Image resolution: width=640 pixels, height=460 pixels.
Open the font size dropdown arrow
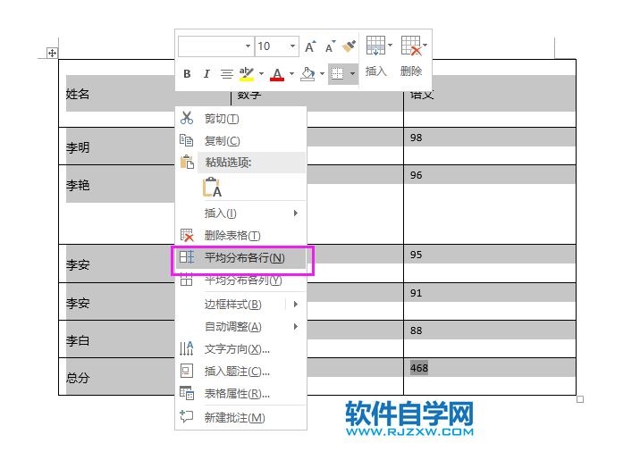click(292, 46)
